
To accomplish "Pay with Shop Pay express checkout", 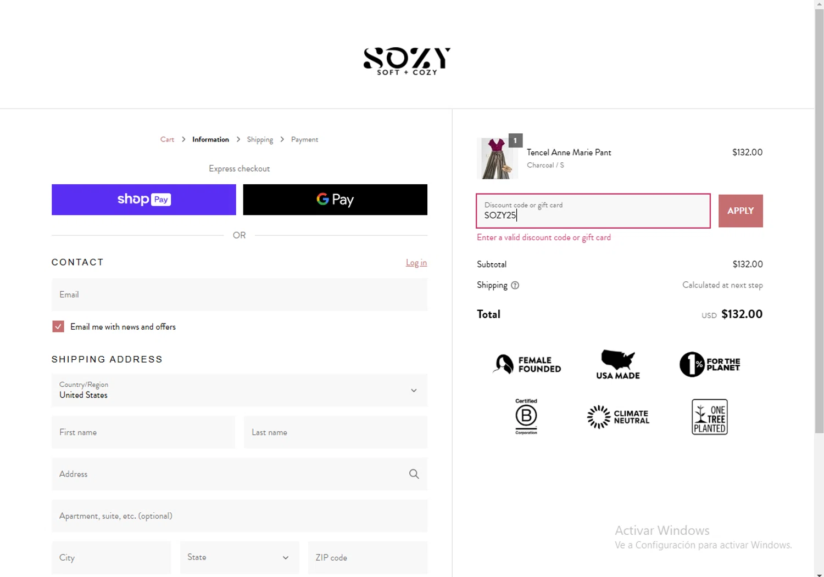I will click(144, 200).
